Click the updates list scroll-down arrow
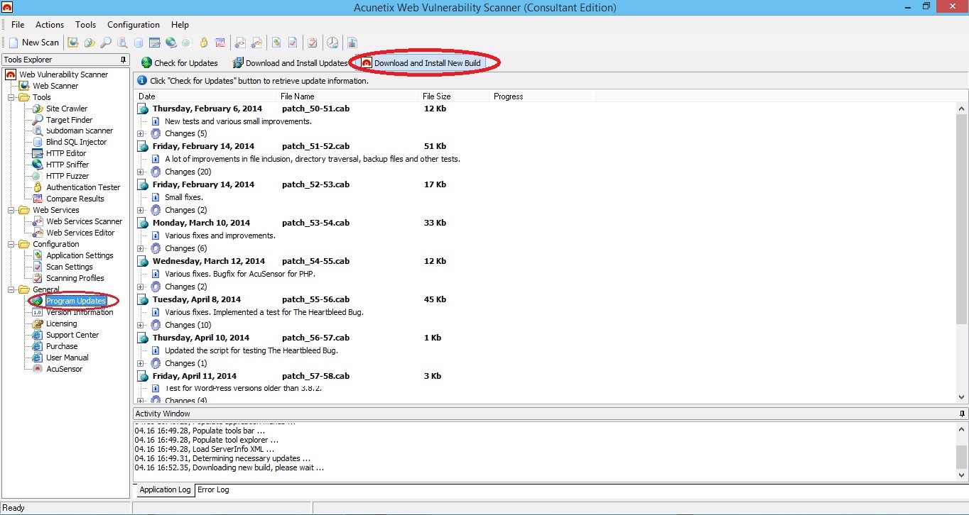Screen dimensions: 969x515 point(962,398)
